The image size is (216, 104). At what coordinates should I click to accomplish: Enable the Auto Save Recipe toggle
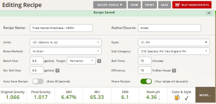pos(38,82)
